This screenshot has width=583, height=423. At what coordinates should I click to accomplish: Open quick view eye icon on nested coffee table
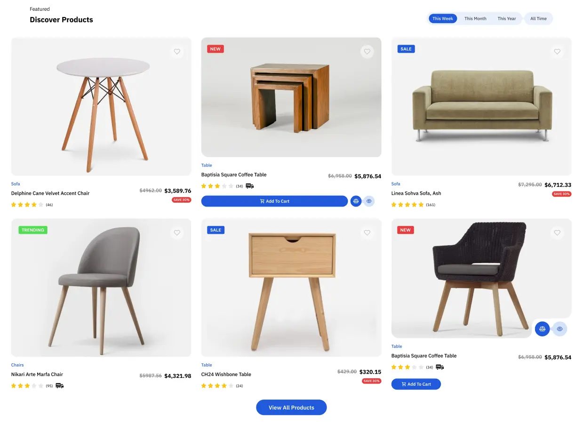coord(369,201)
